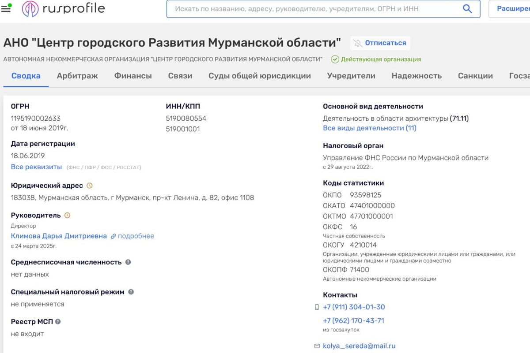Click Управление ФНС России по Мурманской области
This screenshot has width=530, height=353.
click(x=406, y=158)
